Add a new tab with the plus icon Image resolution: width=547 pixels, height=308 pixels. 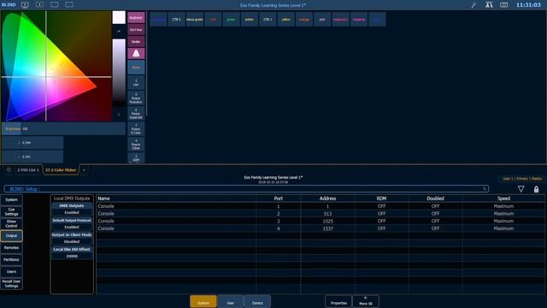pos(84,170)
